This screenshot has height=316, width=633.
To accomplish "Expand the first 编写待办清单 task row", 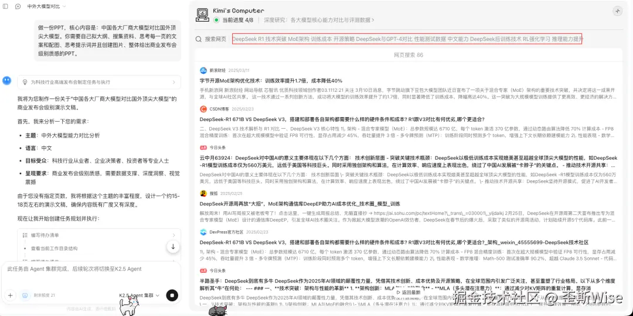I will click(99, 235).
